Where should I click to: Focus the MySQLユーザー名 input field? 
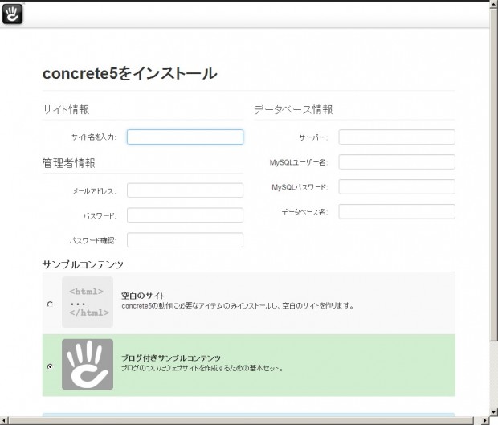(x=397, y=162)
